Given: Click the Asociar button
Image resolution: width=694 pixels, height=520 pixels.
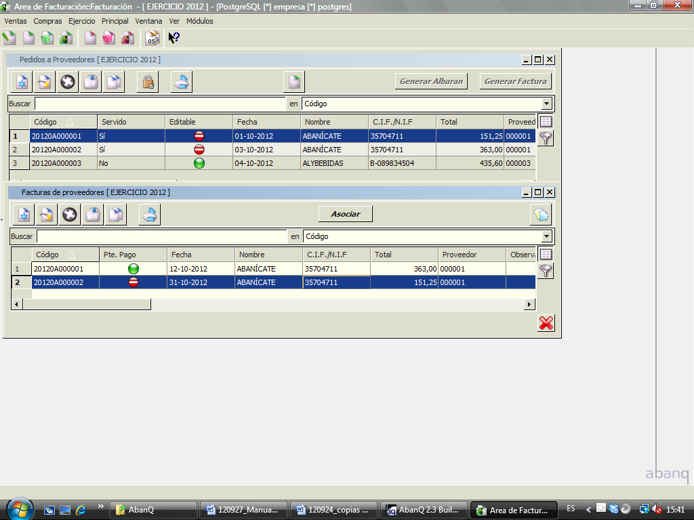Looking at the screenshot, I should pos(345,214).
